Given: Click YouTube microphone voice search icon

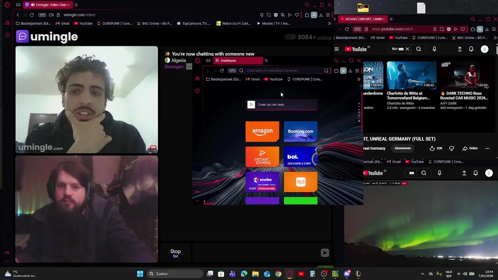Looking at the screenshot, I should coord(434,49).
